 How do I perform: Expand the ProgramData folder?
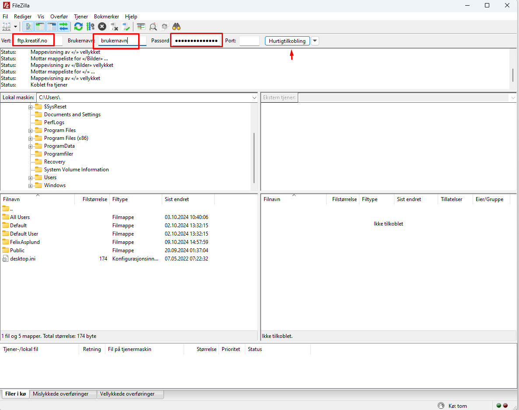pyautogui.click(x=30, y=146)
